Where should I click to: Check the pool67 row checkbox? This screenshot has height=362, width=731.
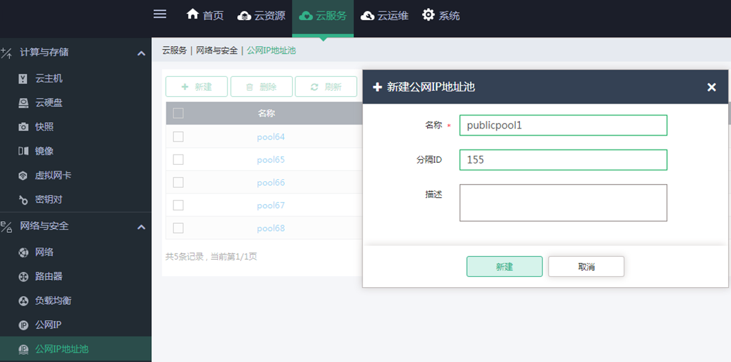(178, 205)
